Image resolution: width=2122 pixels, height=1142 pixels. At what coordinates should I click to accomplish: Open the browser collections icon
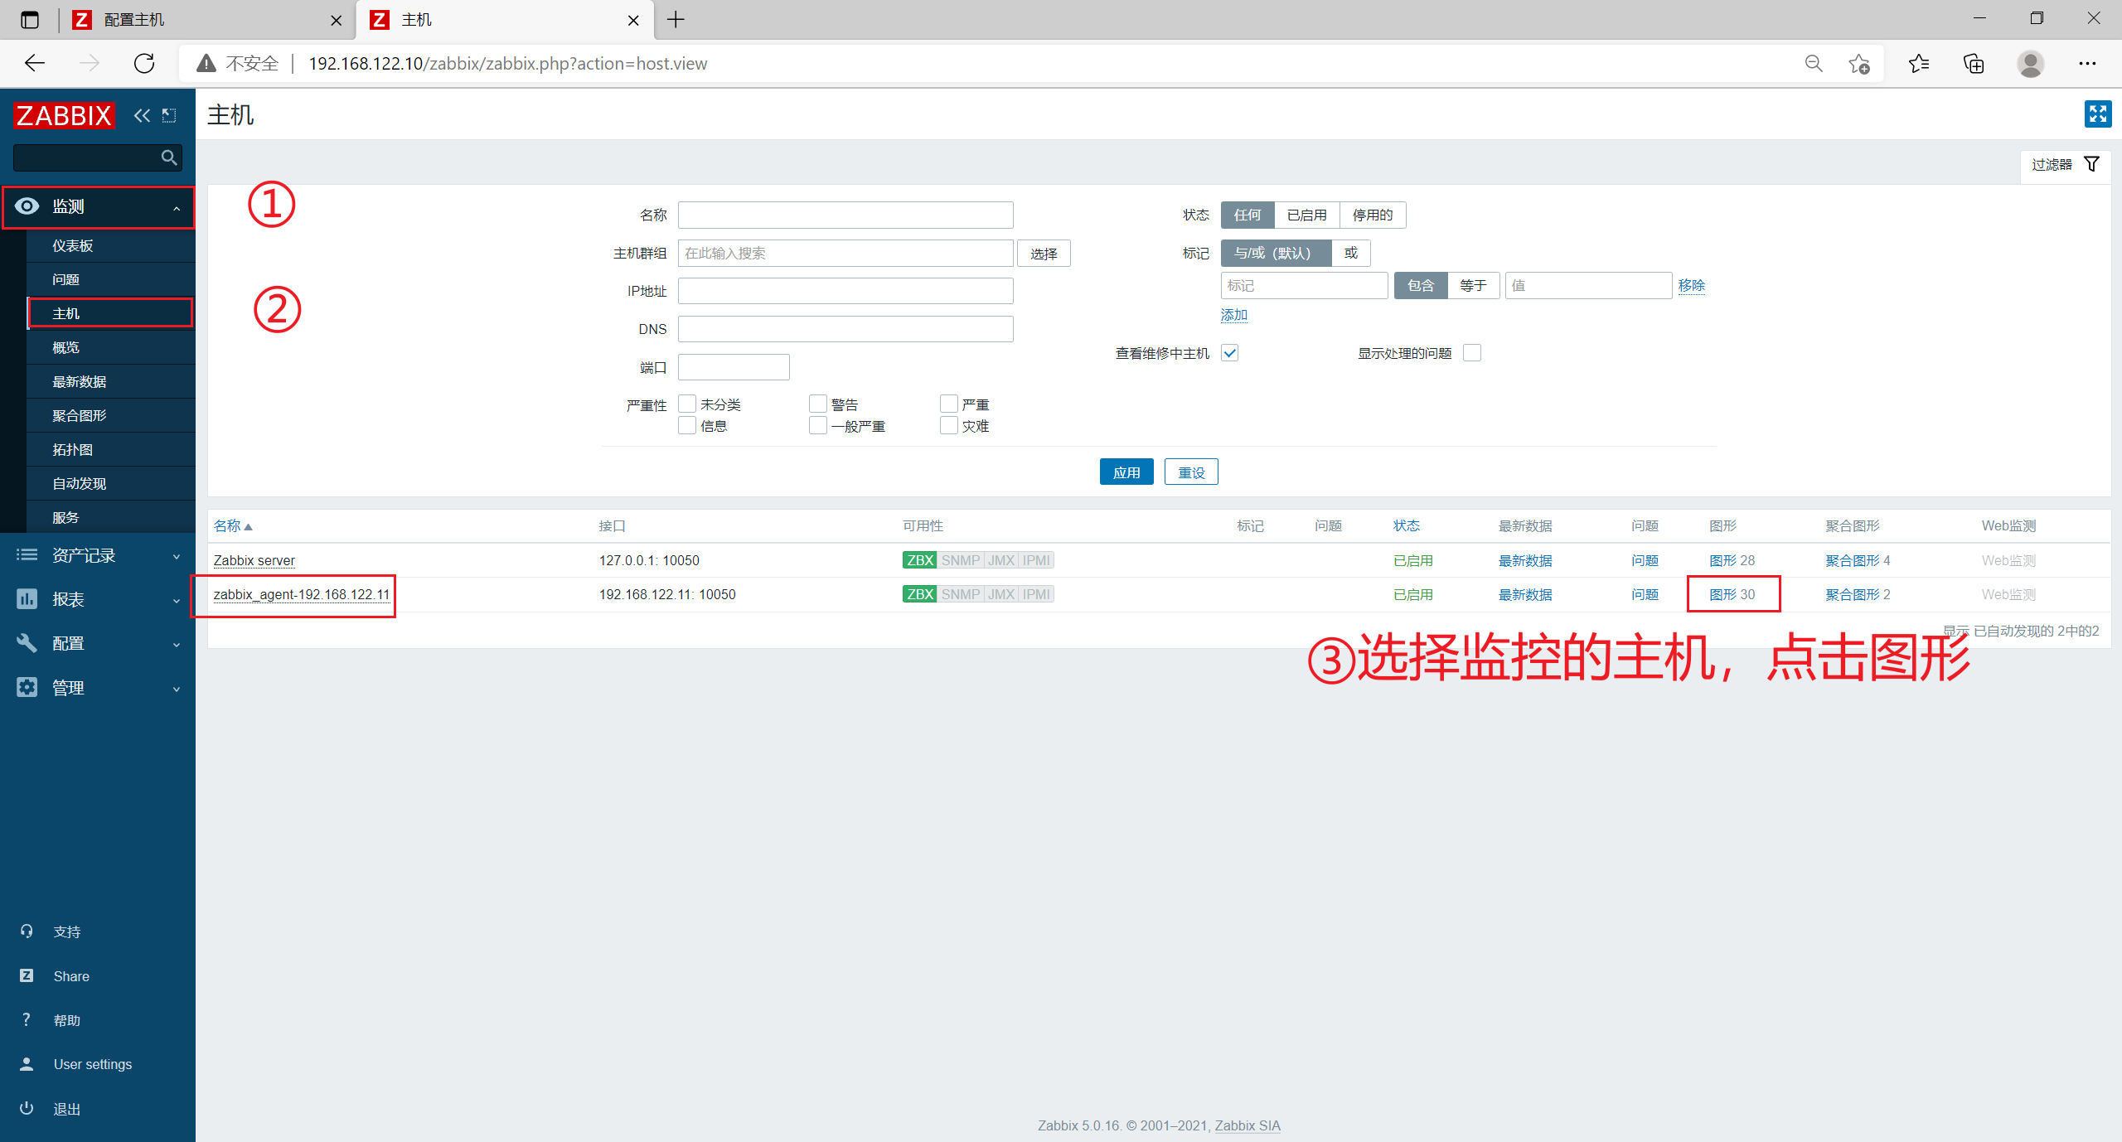(x=1974, y=63)
